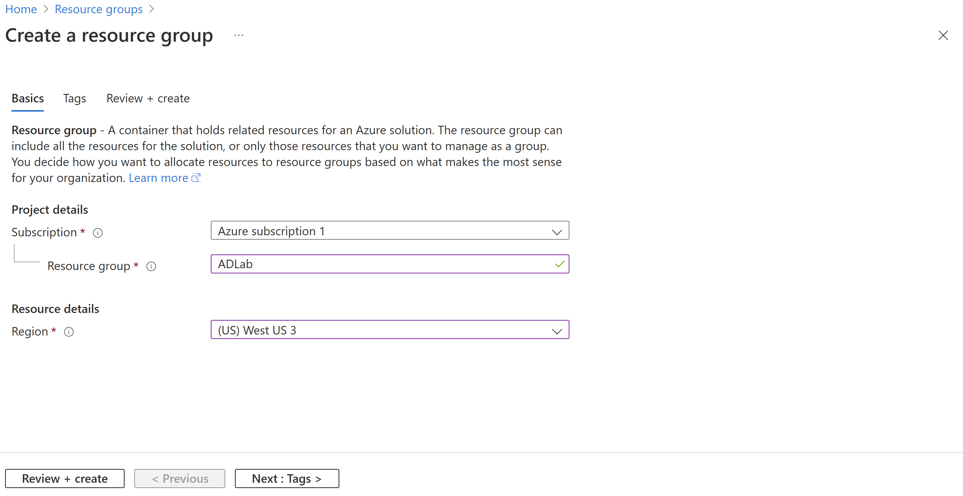Open the Region info tooltip icon

[x=69, y=332]
